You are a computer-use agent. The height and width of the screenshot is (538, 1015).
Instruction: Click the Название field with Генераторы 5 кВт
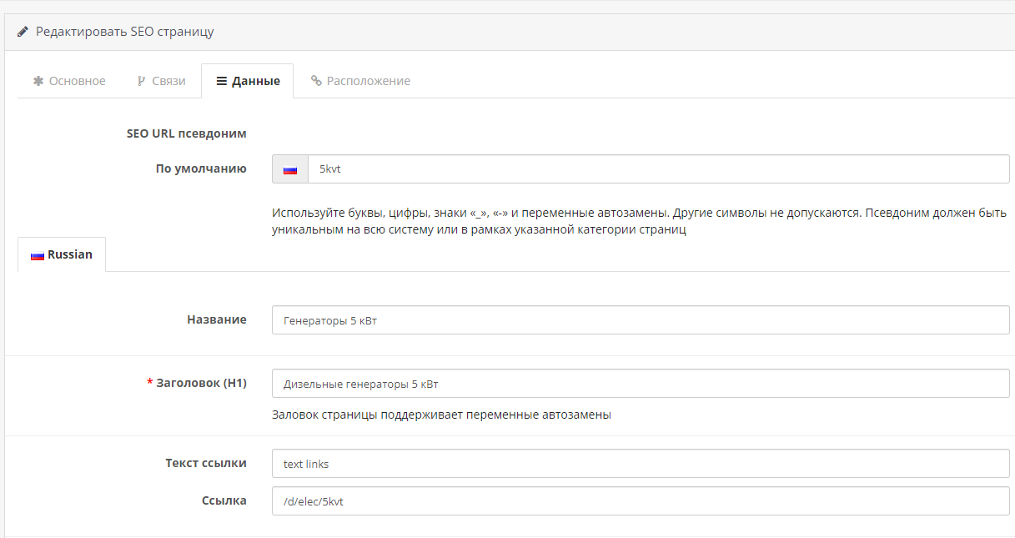click(640, 320)
